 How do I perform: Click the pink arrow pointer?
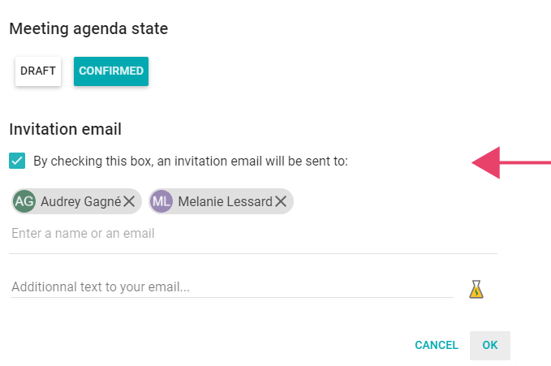tap(511, 162)
